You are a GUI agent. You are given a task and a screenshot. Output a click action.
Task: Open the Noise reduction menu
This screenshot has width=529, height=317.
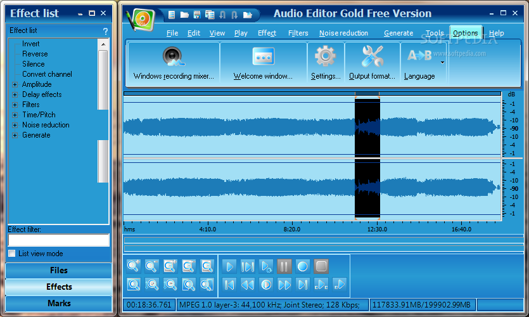click(343, 33)
